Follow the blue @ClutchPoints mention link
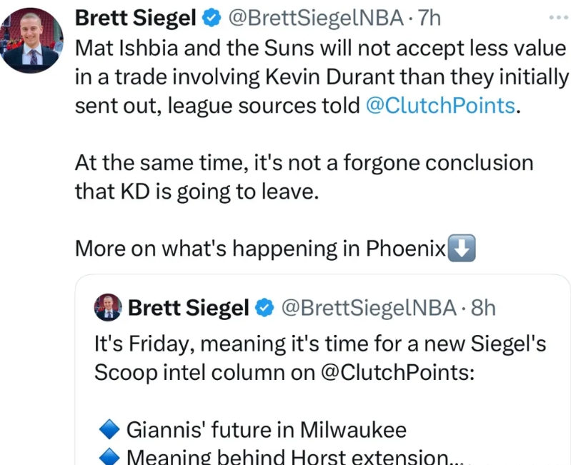This screenshot has width=571, height=465. click(x=440, y=106)
